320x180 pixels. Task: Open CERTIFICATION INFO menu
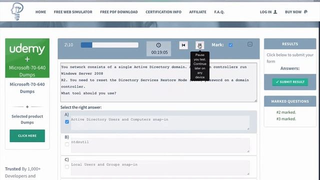pos(163,12)
